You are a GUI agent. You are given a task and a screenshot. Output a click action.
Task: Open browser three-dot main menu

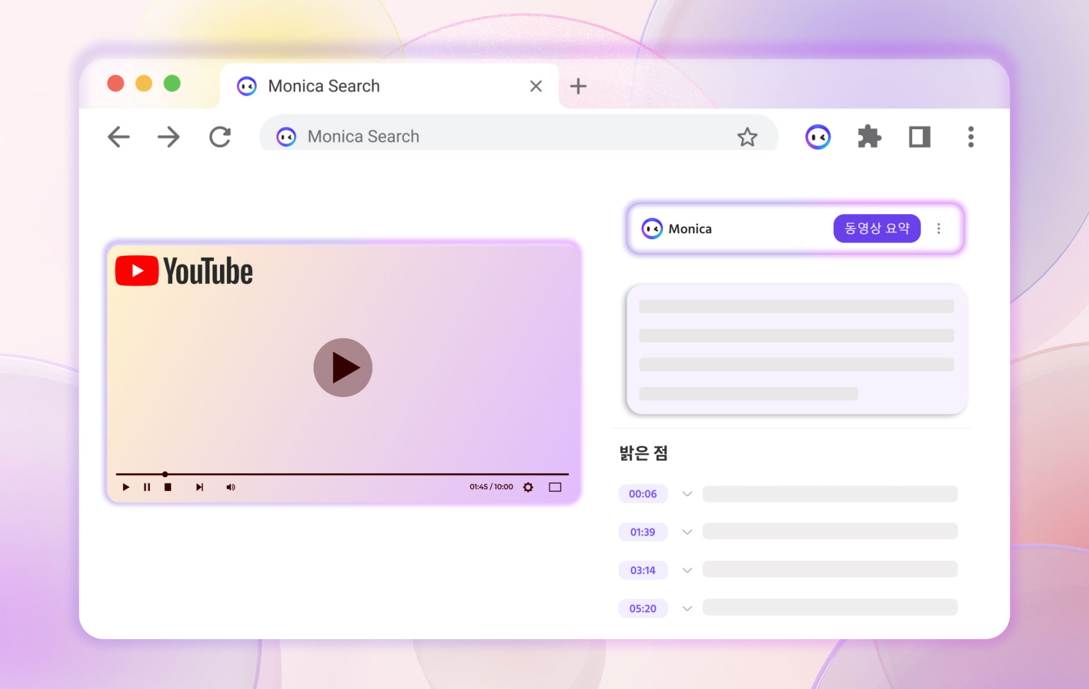coord(970,137)
